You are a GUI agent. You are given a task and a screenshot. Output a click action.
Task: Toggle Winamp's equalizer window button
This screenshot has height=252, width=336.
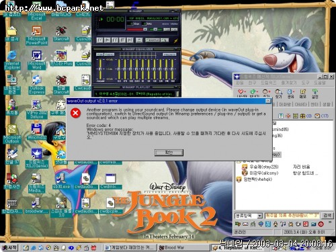coord(167,30)
